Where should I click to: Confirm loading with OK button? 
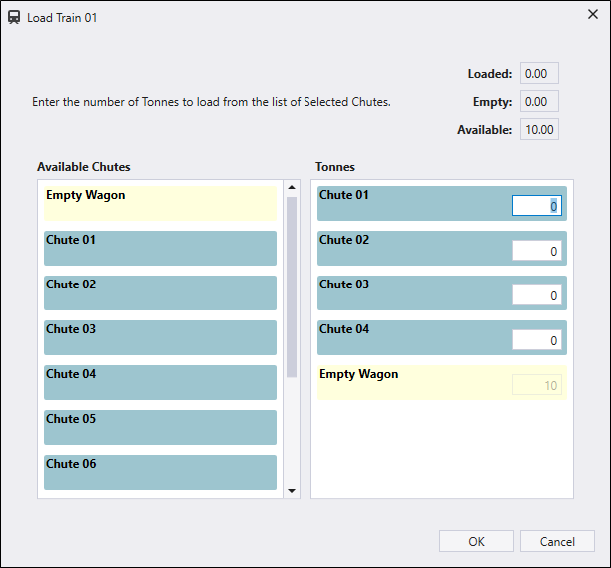coord(476,541)
